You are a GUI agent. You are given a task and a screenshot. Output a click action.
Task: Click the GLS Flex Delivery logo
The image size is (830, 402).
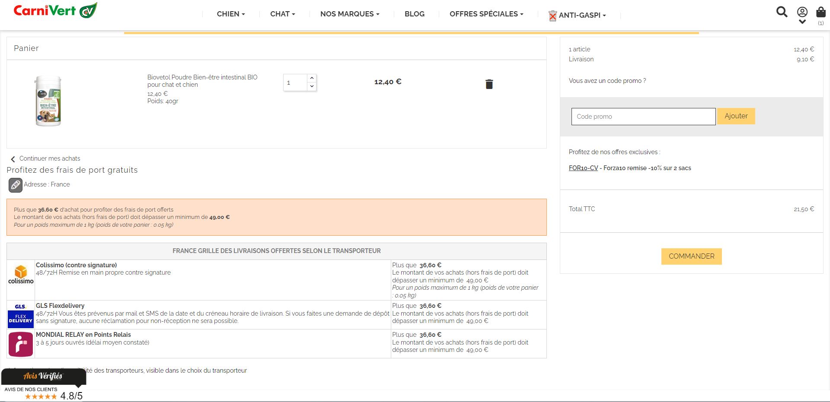click(x=21, y=315)
